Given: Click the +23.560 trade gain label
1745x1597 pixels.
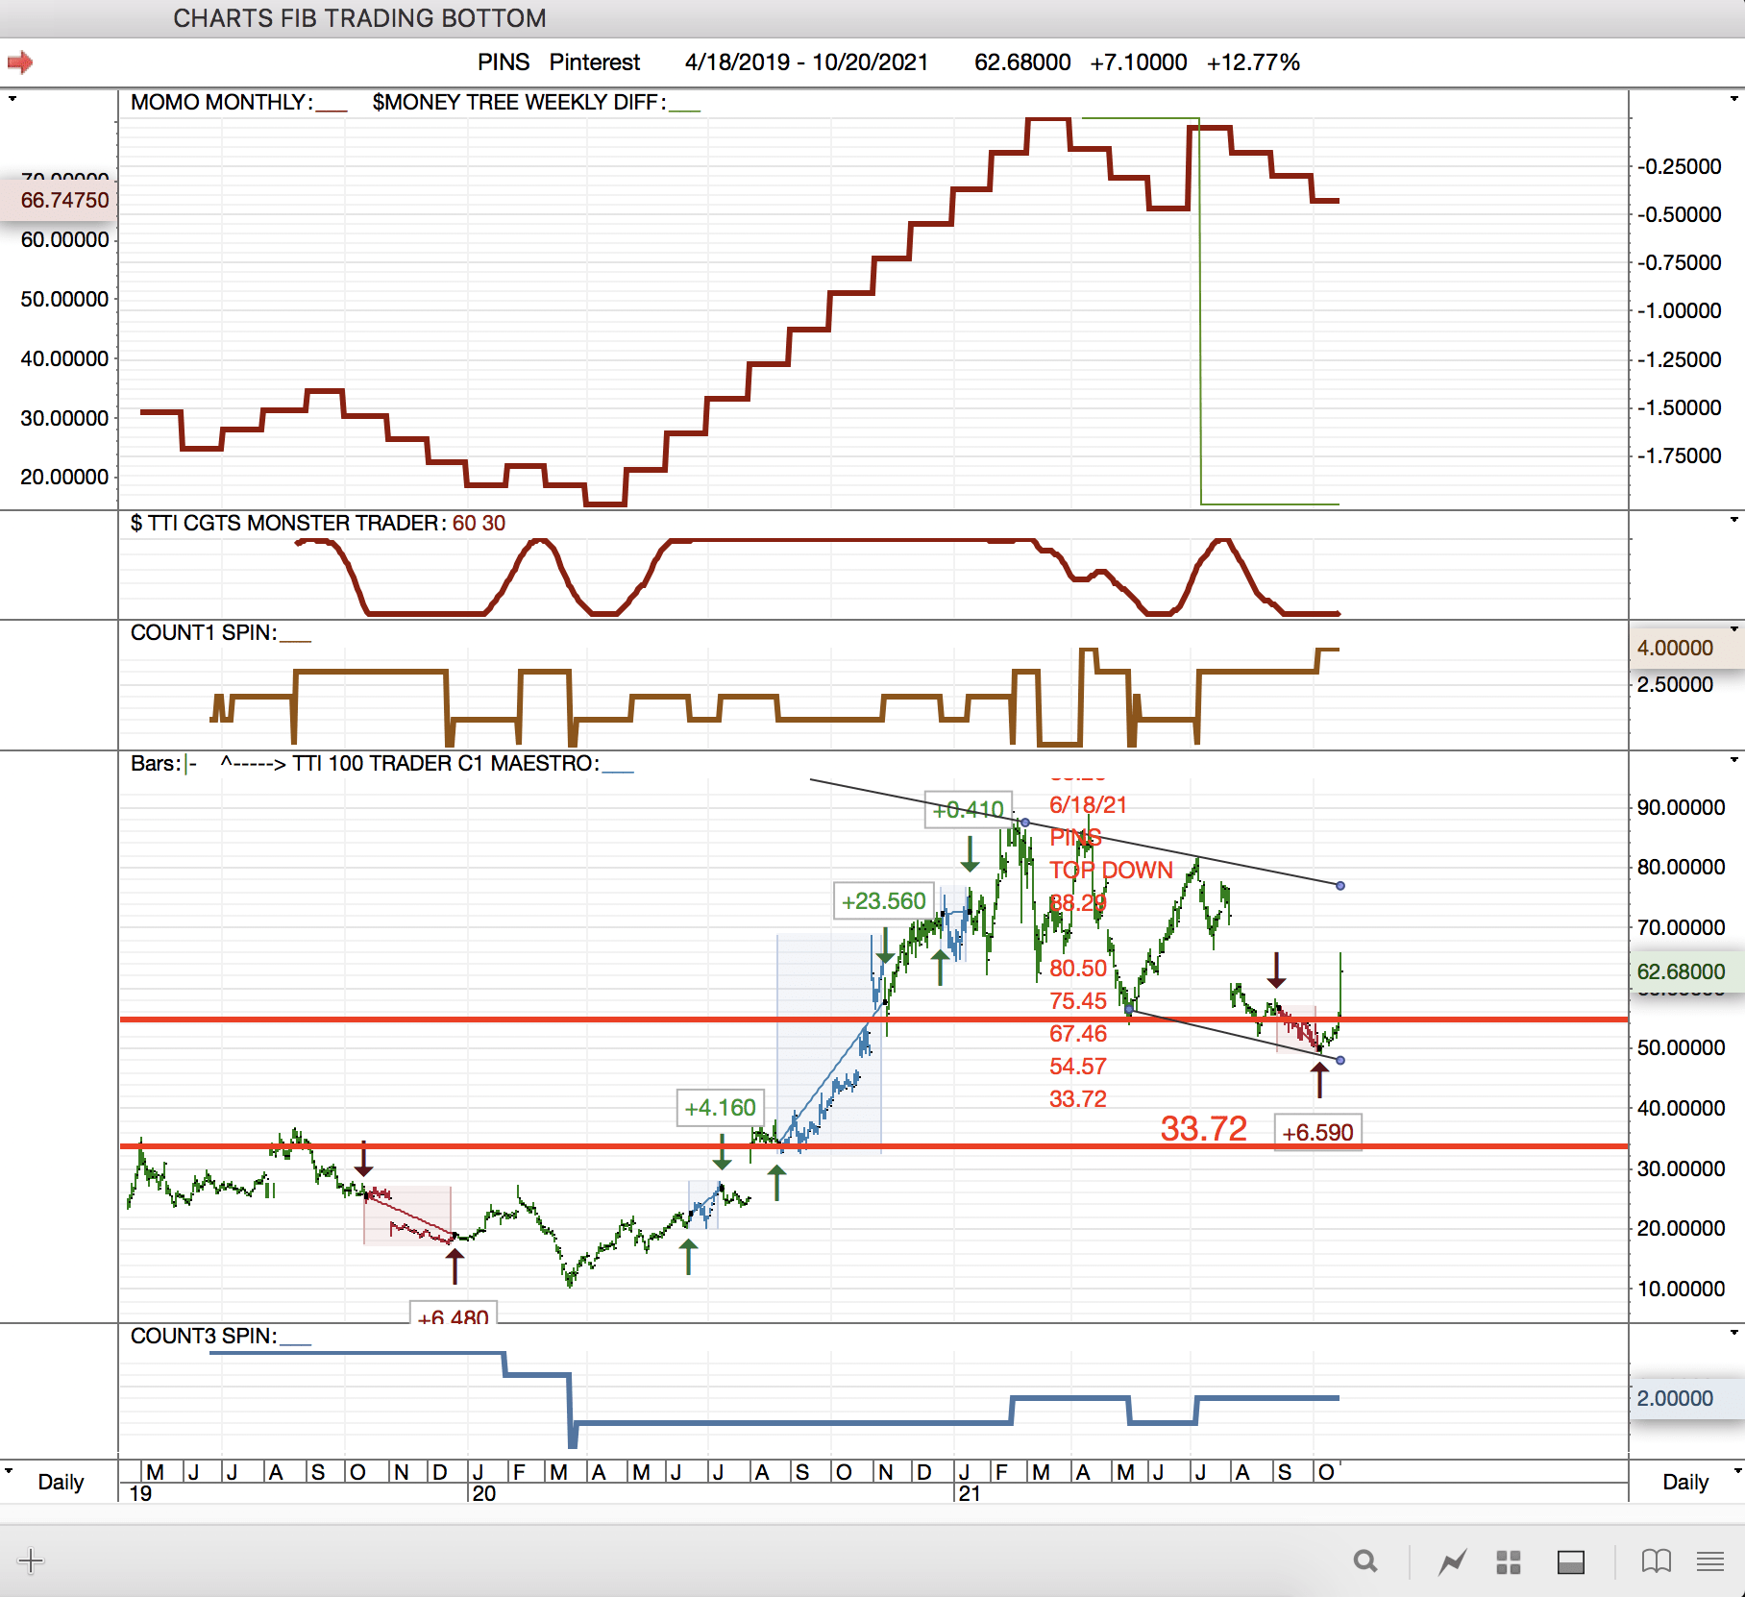Looking at the screenshot, I should pyautogui.click(x=884, y=901).
